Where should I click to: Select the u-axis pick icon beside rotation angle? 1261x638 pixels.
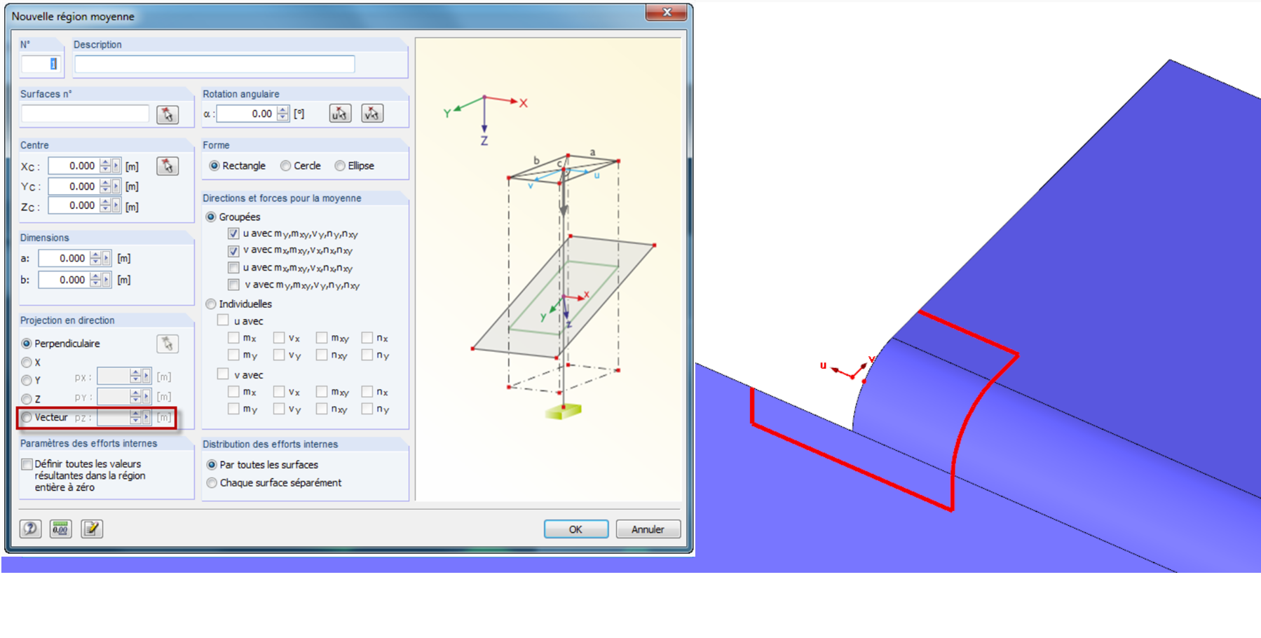[339, 113]
